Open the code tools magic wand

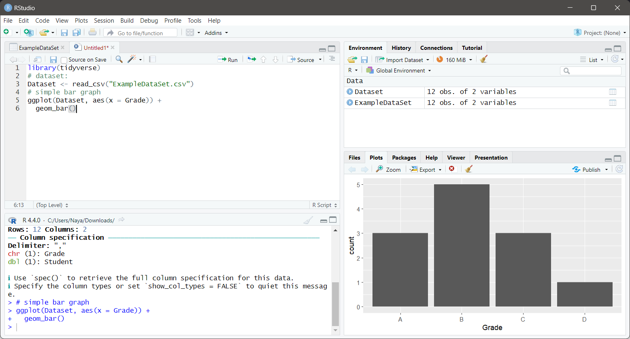(x=132, y=59)
